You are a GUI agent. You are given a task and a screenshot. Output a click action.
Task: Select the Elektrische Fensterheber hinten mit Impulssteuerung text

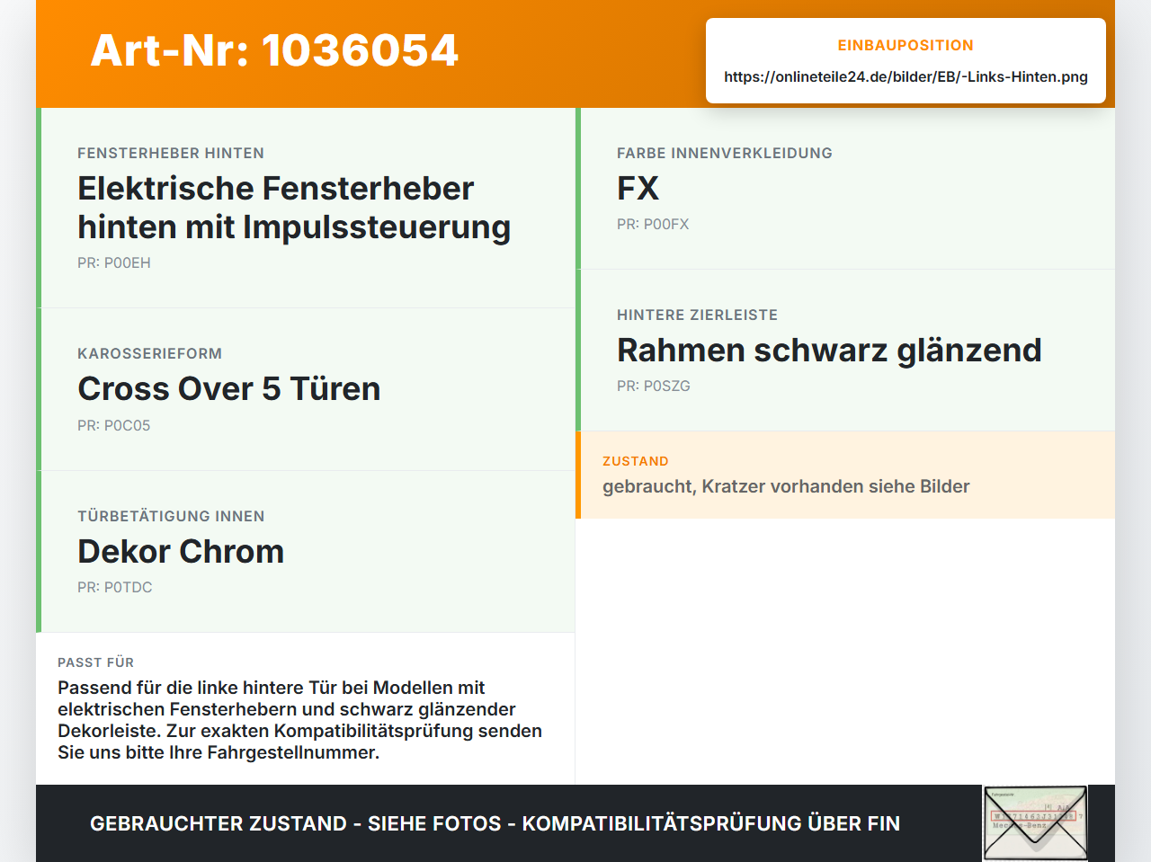click(x=294, y=208)
